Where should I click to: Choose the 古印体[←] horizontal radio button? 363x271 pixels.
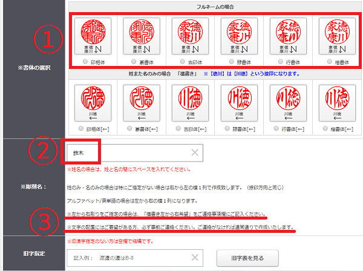[178, 128]
